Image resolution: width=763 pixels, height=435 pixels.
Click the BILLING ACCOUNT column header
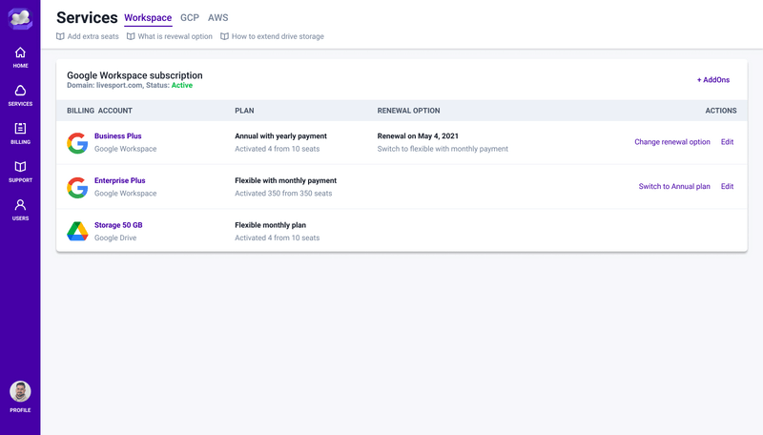pyautogui.click(x=99, y=111)
